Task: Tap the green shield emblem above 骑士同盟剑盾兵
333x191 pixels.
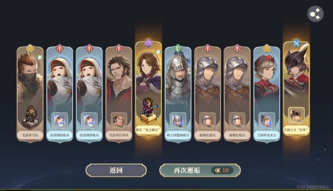Action: coord(178,49)
